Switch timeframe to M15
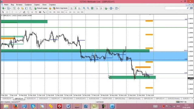 point(58,12)
